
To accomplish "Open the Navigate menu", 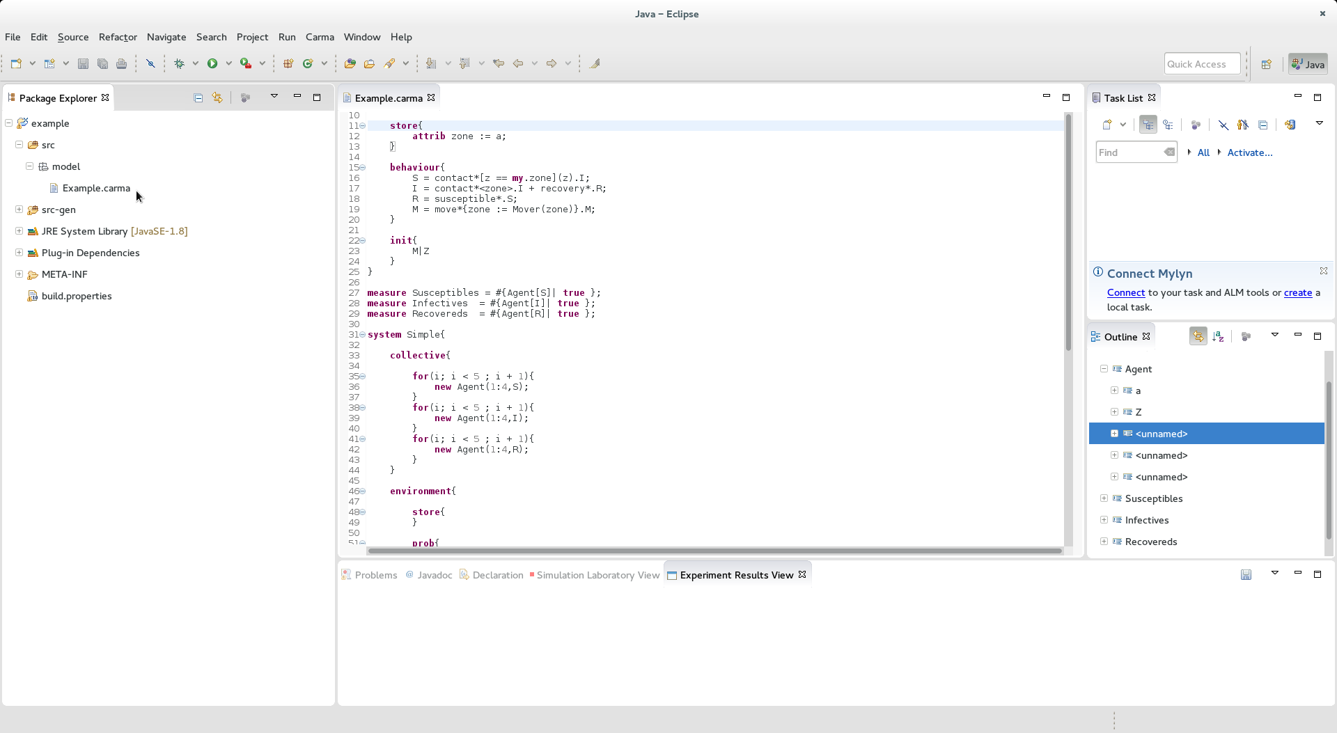I will (x=166, y=37).
